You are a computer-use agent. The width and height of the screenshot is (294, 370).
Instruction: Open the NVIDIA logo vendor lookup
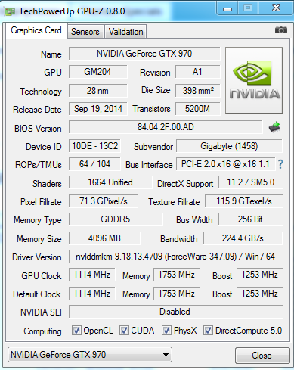coord(254,80)
